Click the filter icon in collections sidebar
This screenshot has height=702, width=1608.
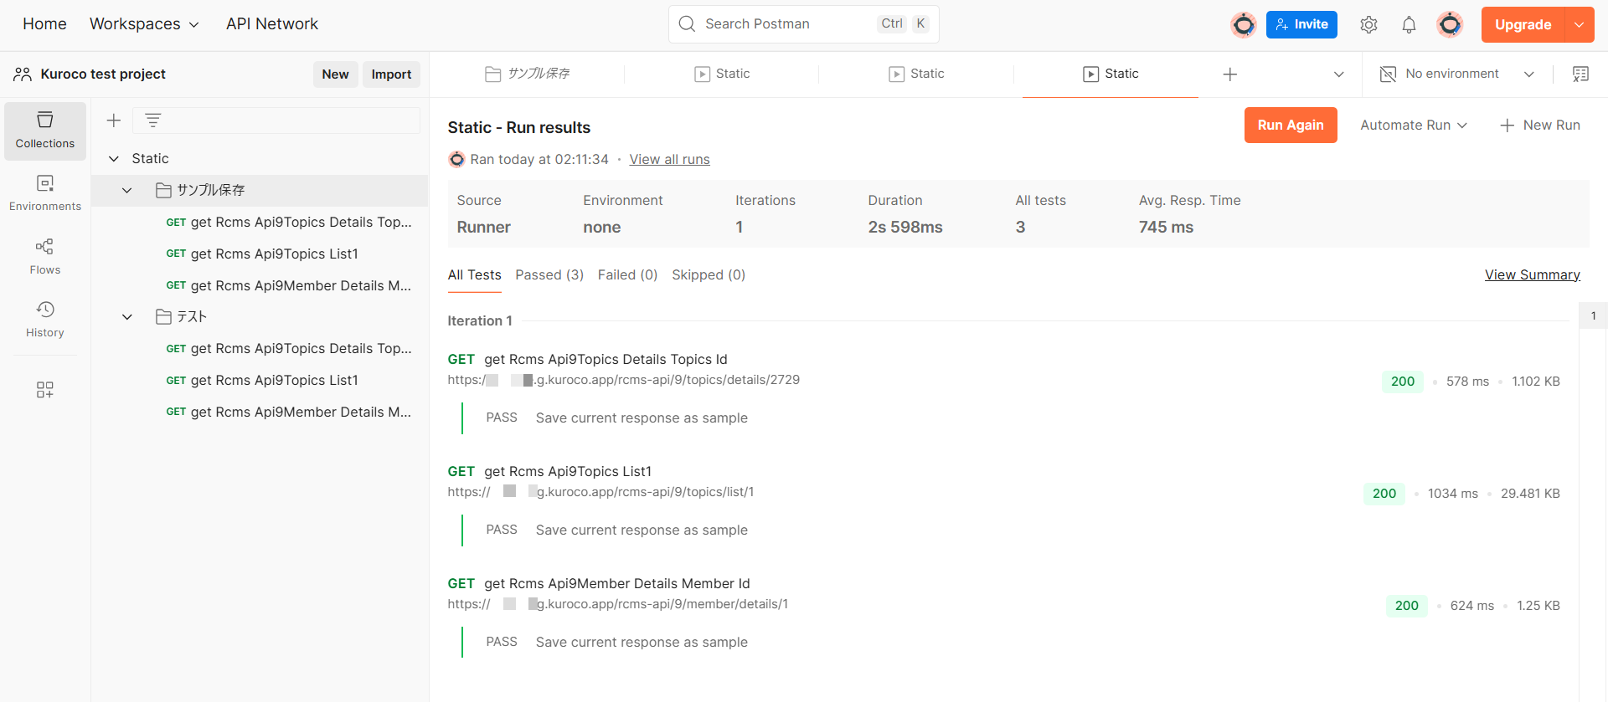coord(152,120)
